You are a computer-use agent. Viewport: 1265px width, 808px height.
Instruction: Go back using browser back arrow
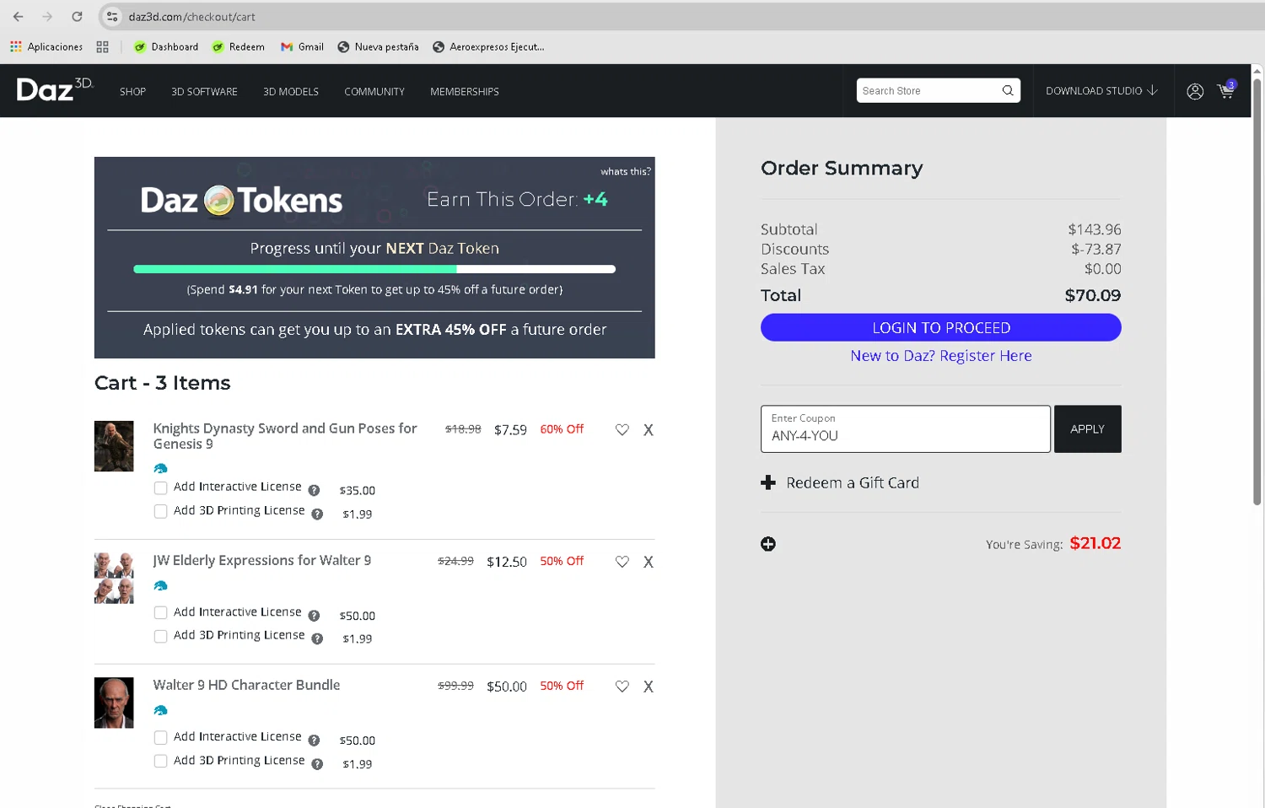pyautogui.click(x=19, y=16)
